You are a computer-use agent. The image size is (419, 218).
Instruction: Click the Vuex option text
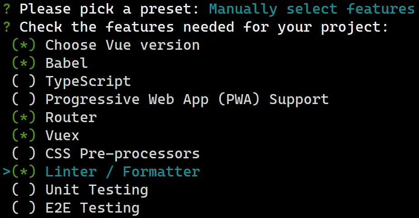[63, 136]
